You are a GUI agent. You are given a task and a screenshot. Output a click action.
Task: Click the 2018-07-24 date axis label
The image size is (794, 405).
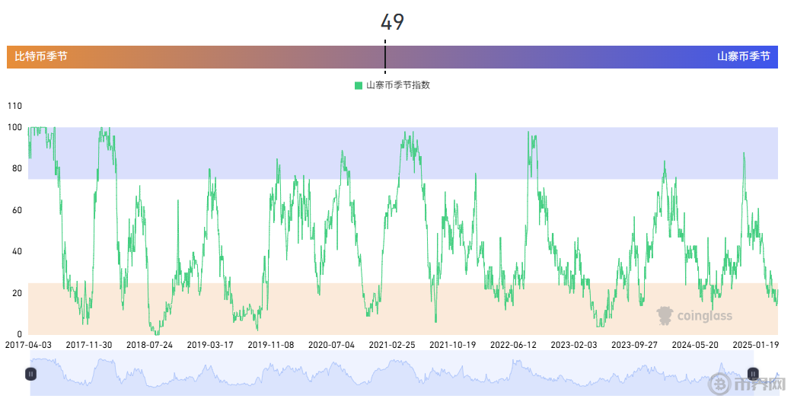pyautogui.click(x=150, y=345)
